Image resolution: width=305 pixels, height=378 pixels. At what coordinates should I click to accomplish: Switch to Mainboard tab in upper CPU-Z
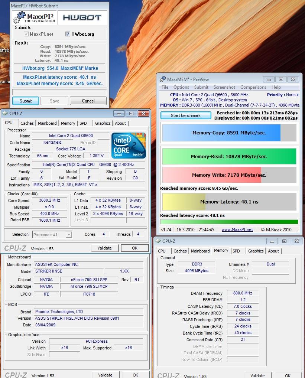(x=47, y=123)
